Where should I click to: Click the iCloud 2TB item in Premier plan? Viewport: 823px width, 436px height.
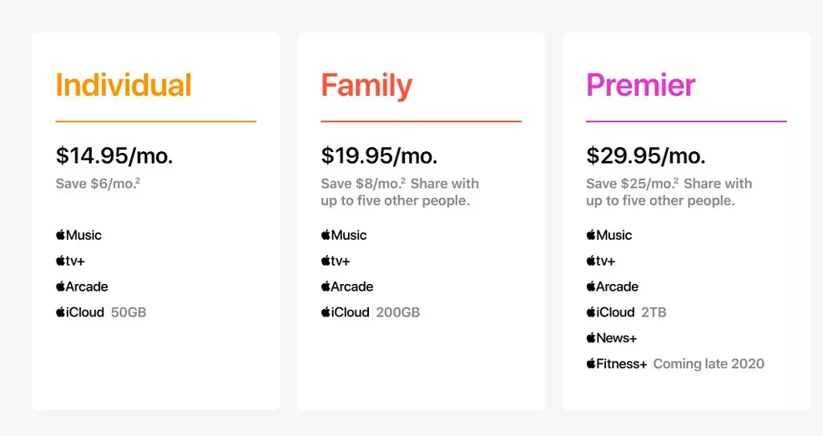626,312
